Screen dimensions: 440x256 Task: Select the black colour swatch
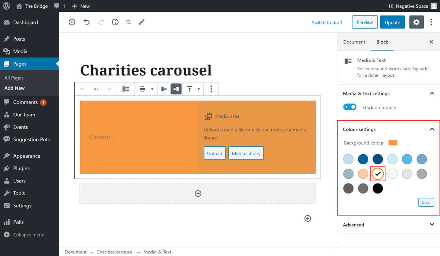click(x=378, y=188)
